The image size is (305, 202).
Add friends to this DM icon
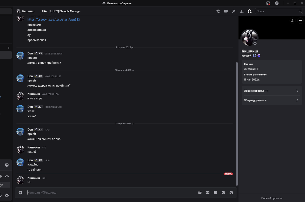click(x=242, y=11)
